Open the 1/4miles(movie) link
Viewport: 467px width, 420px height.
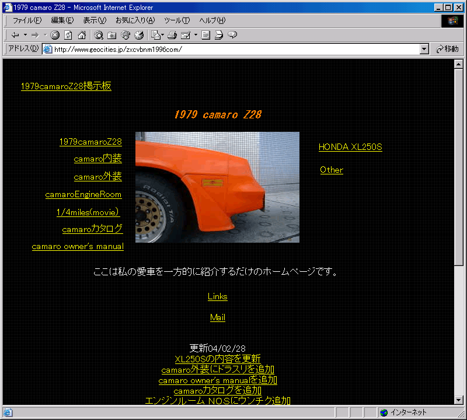coord(88,212)
